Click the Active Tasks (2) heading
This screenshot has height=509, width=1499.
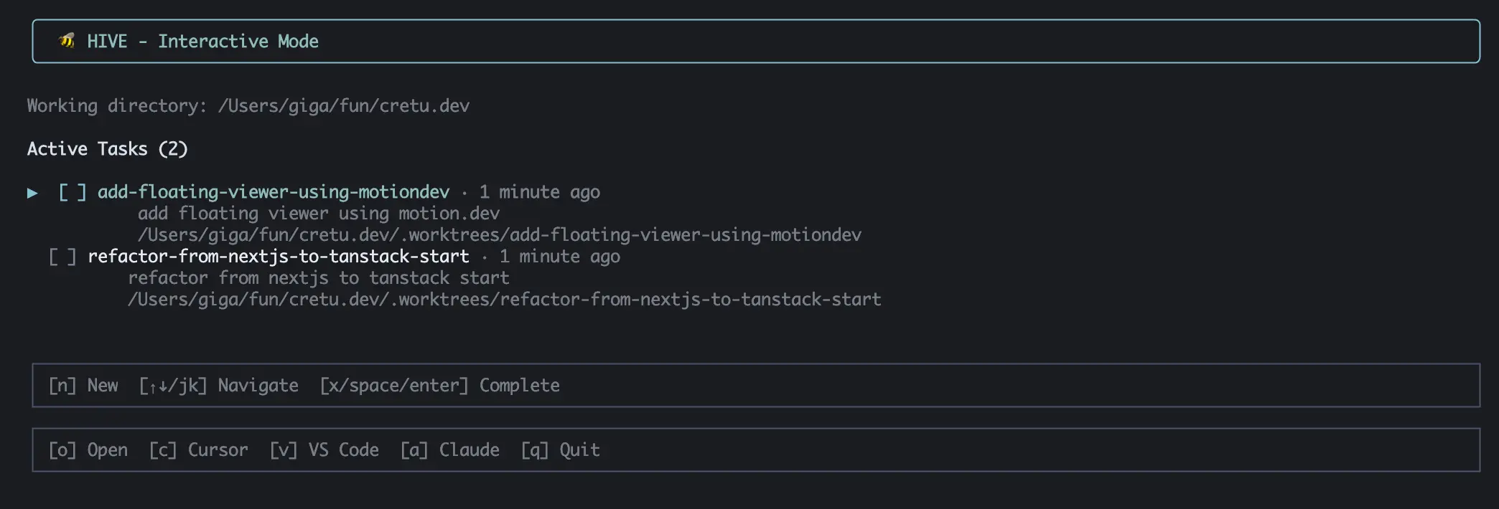tap(108, 149)
